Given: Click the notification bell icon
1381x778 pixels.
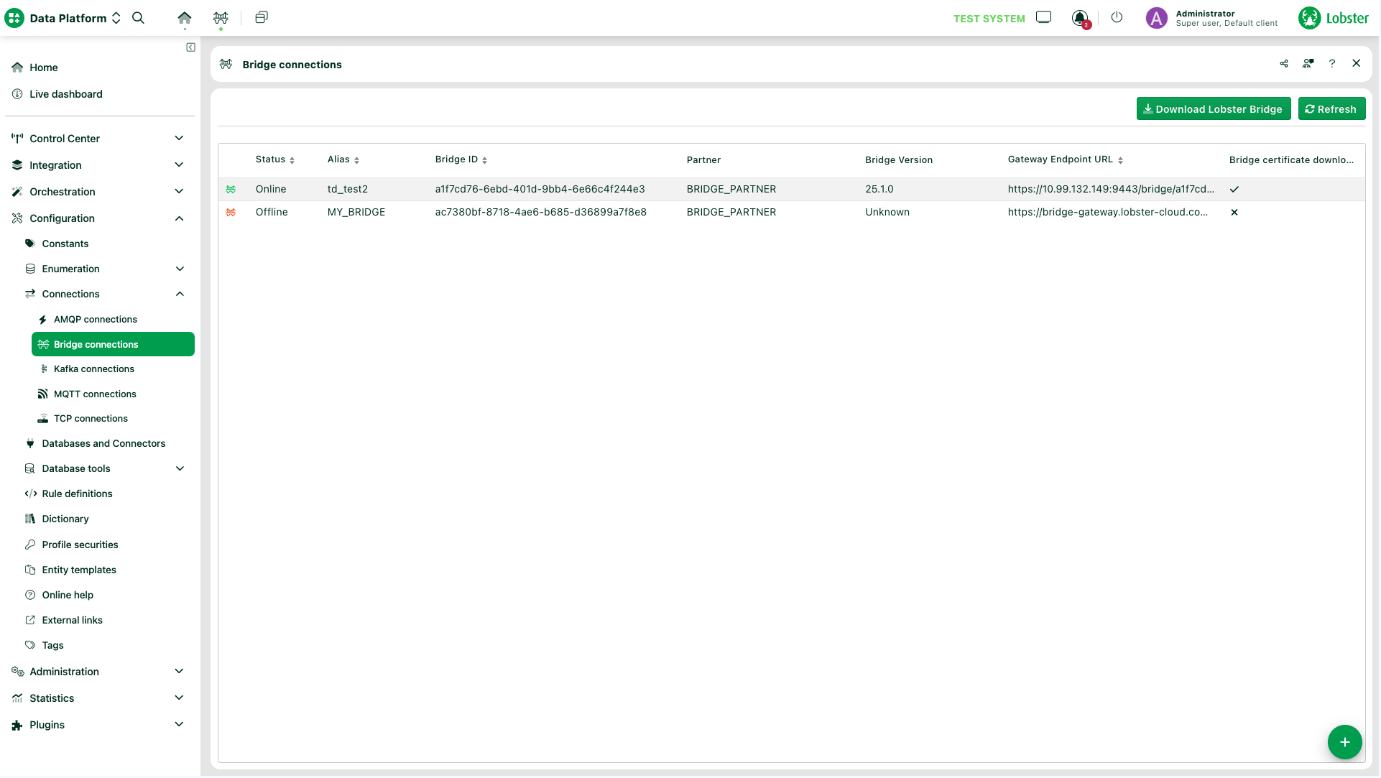Looking at the screenshot, I should 1079,18.
